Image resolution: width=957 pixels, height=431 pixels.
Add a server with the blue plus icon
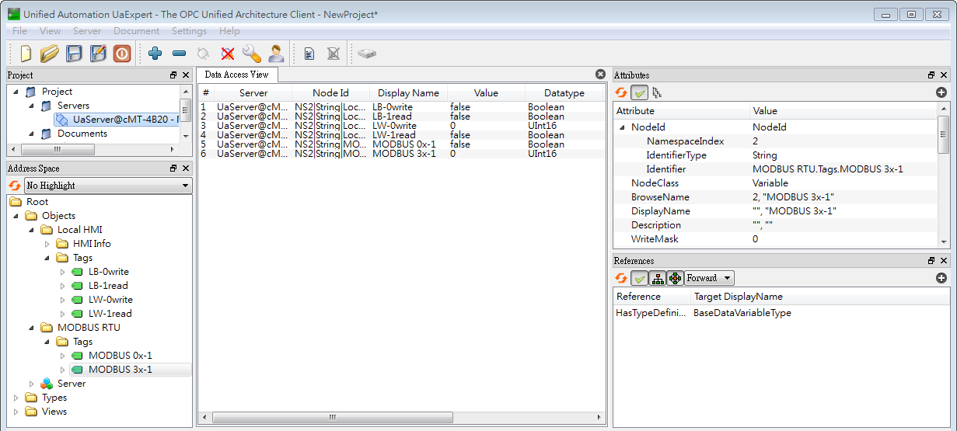coord(155,54)
